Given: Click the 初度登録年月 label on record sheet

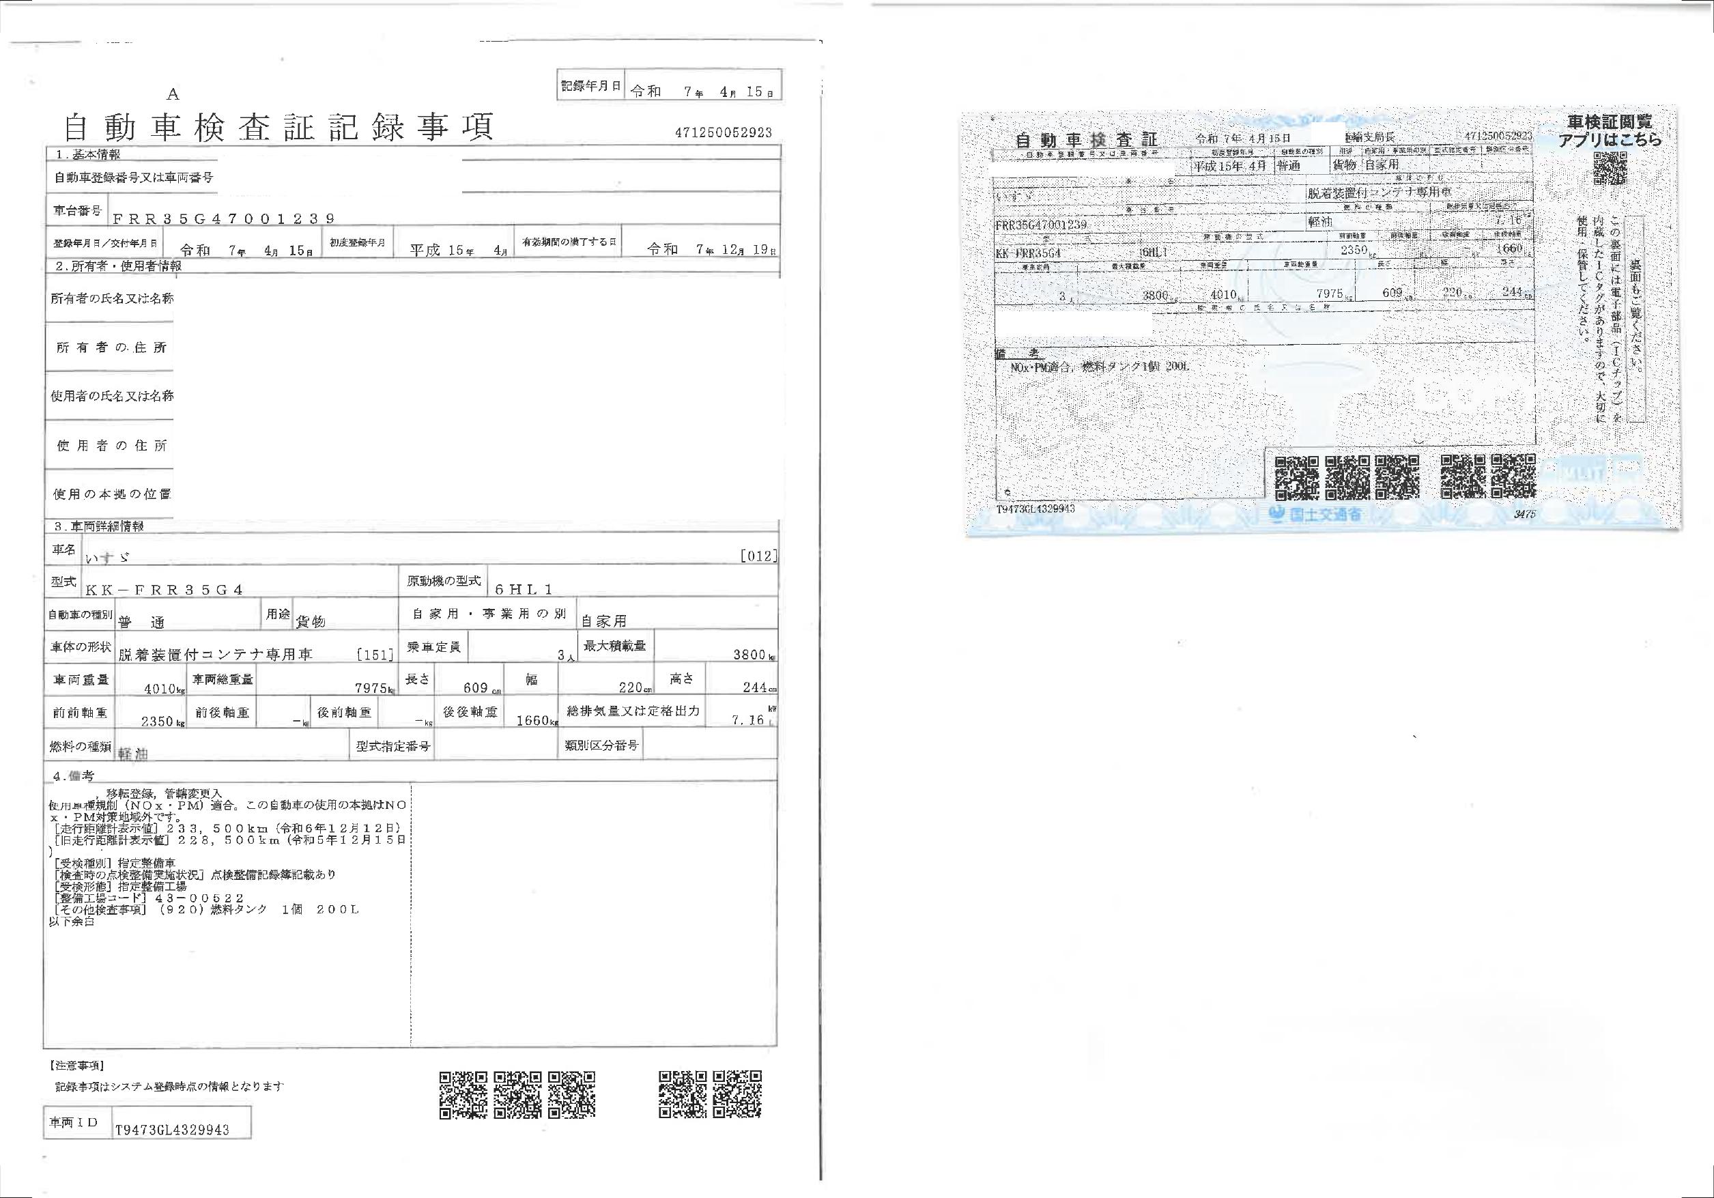Looking at the screenshot, I should 358,242.
